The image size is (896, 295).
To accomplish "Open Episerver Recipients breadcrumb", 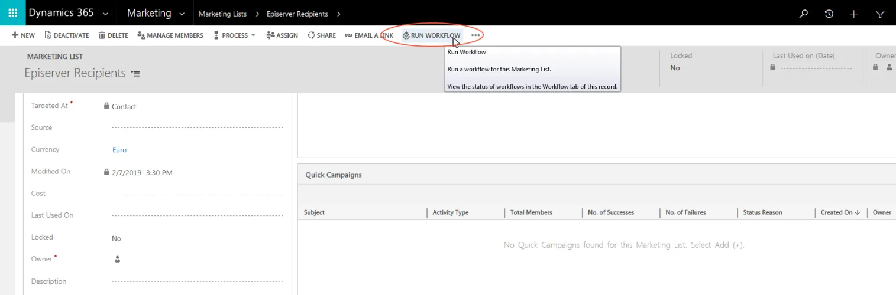I will 297,14.
